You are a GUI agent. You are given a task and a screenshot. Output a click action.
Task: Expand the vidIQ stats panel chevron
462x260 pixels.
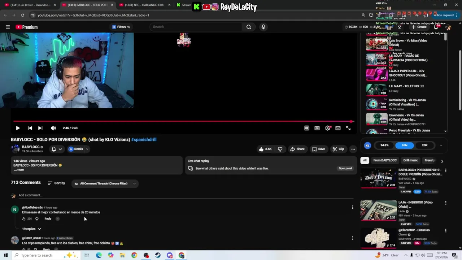441,146
